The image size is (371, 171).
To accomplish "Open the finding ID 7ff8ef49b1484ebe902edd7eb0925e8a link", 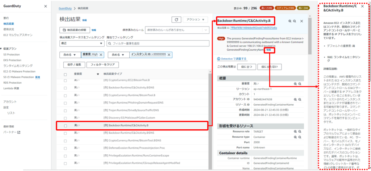I will 254,28.
